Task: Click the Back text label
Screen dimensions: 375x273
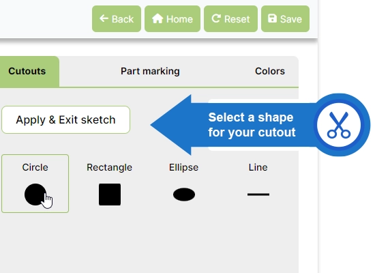Action: (x=123, y=19)
